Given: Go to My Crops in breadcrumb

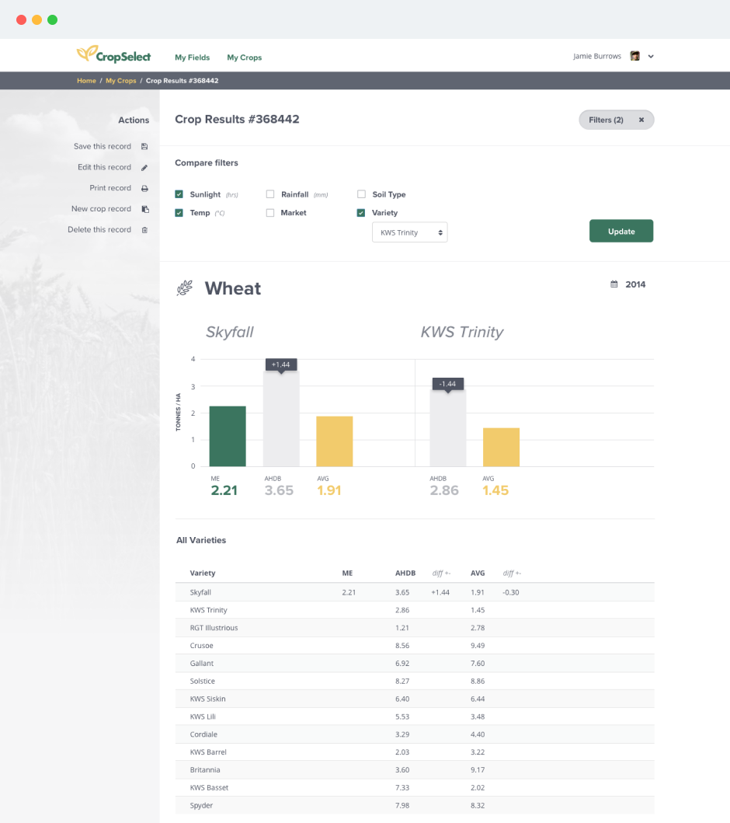Looking at the screenshot, I should click(x=120, y=81).
